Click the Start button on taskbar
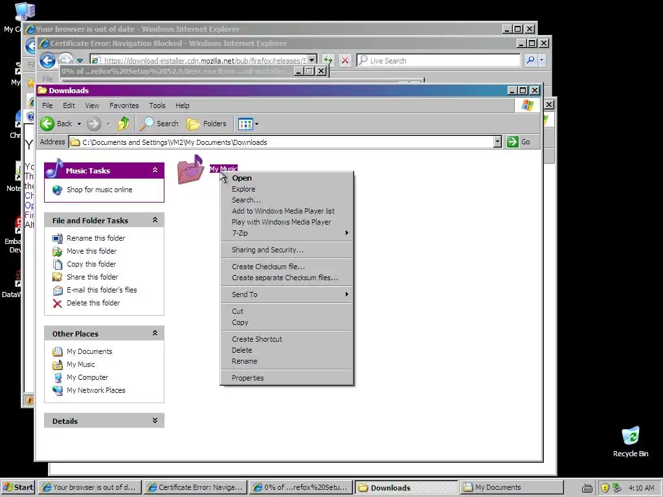Screen dimensions: 663x497 (19, 487)
